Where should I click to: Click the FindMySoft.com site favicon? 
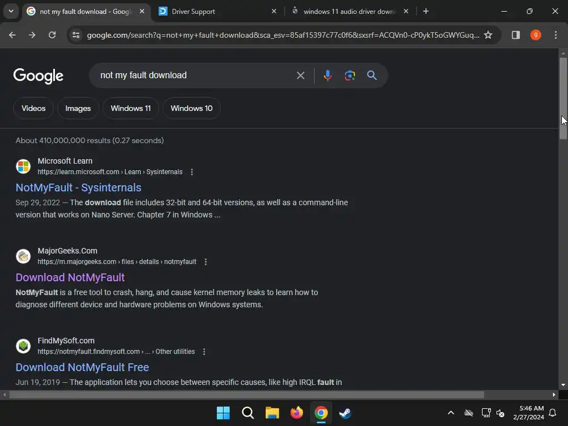tap(23, 346)
